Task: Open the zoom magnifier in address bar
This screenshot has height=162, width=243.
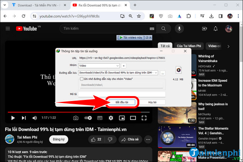Action: click(x=131, y=16)
